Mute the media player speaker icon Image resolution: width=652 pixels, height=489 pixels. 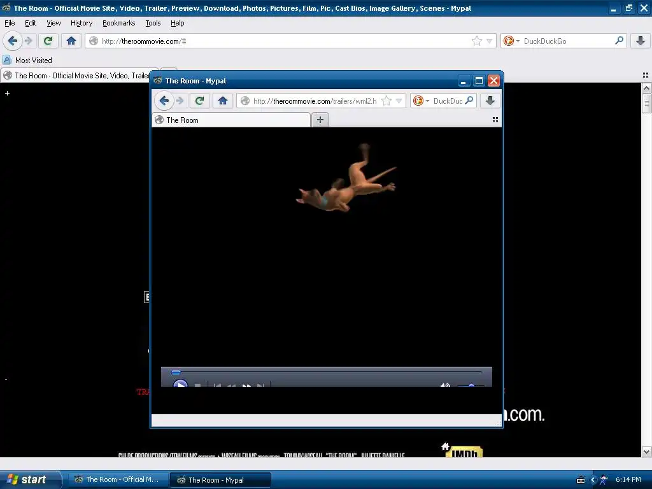[x=445, y=385]
